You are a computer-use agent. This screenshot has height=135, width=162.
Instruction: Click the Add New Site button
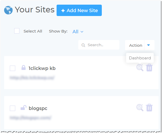[79, 10]
